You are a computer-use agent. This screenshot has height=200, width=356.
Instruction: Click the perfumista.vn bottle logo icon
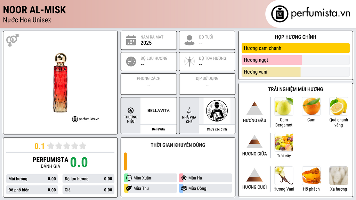pyautogui.click(x=280, y=14)
